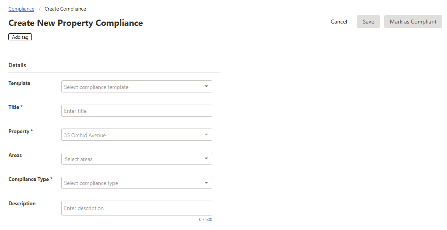Click the Create New Property Compliance heading

pyautogui.click(x=75, y=23)
